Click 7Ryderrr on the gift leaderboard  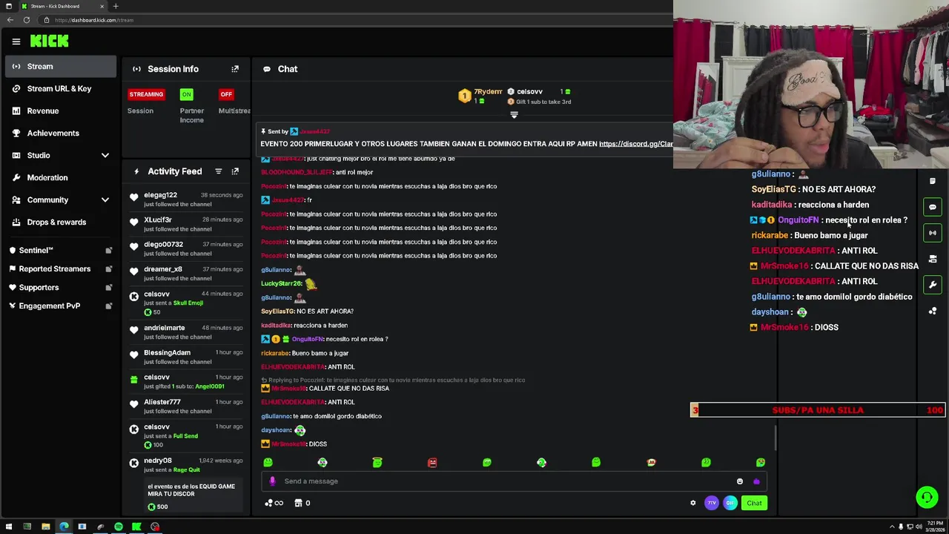pos(488,91)
